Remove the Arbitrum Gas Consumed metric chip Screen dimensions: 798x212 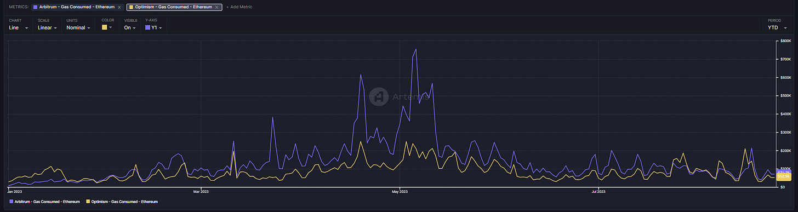(x=119, y=7)
